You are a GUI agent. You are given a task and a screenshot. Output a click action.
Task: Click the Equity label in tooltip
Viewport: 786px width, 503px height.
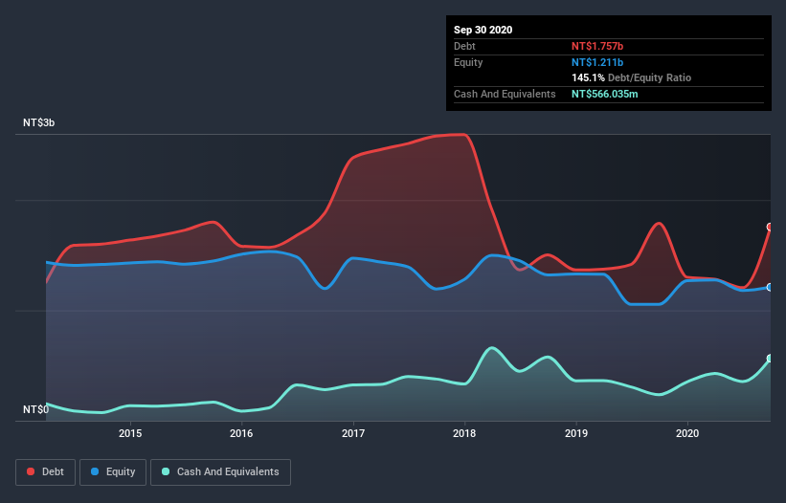[x=468, y=62]
